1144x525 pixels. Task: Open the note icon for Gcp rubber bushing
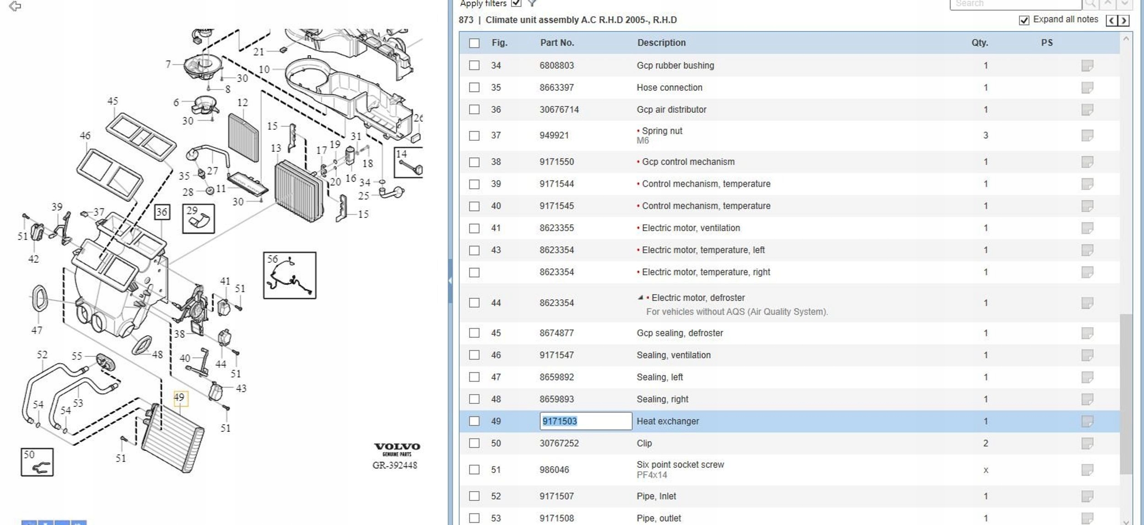tap(1087, 65)
